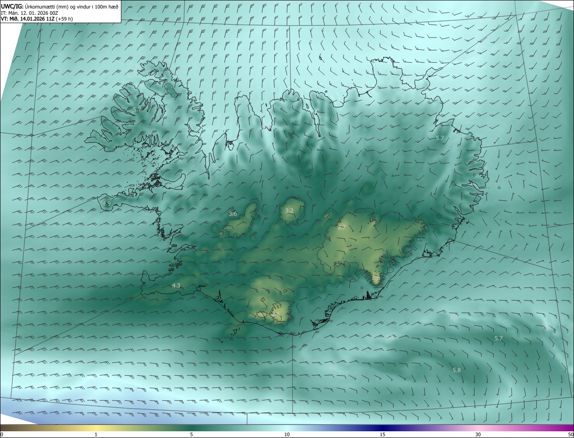Select the 5.8 value over the southeast ocean

[x=457, y=370]
